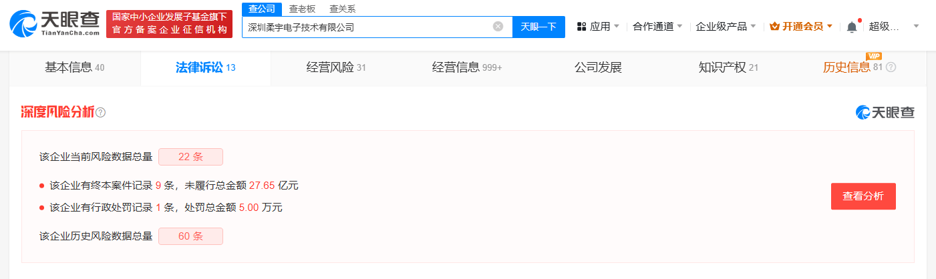
Task: Click the 行政处罚记录 1 条 line
Action: click(160, 208)
